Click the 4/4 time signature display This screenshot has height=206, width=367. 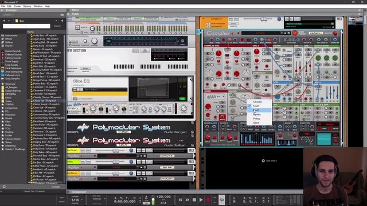(x=163, y=203)
